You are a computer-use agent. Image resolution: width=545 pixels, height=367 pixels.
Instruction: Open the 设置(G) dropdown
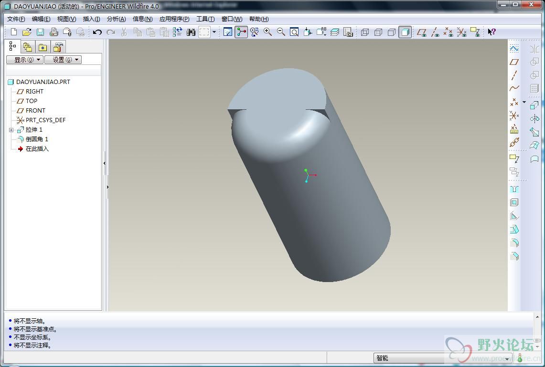[x=63, y=60]
